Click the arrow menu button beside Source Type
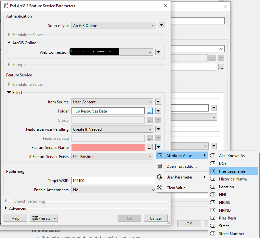This screenshot has height=238, width=260. pyautogui.click(x=161, y=25)
